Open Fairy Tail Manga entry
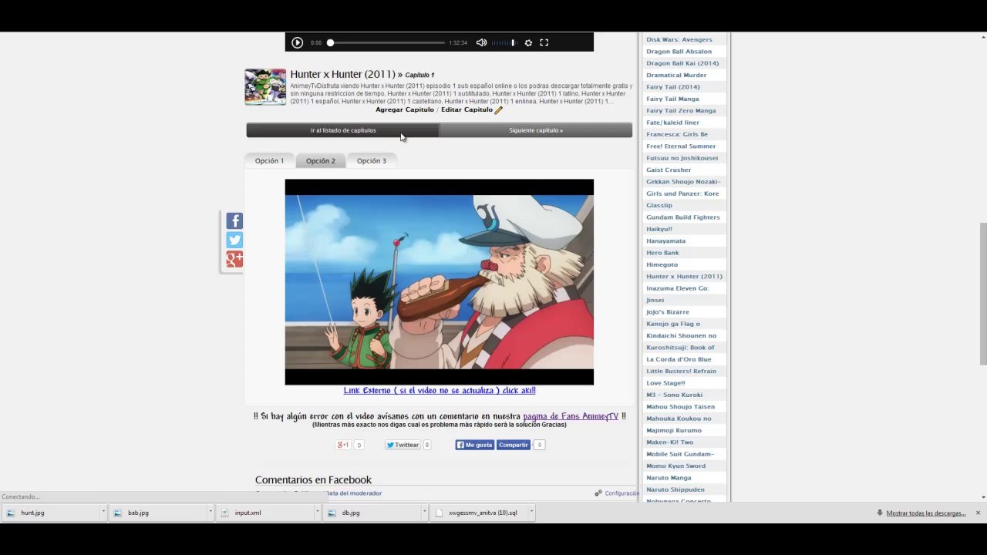 [x=673, y=99]
